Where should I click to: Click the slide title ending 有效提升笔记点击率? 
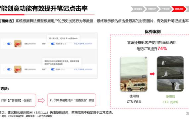tap(44, 9)
